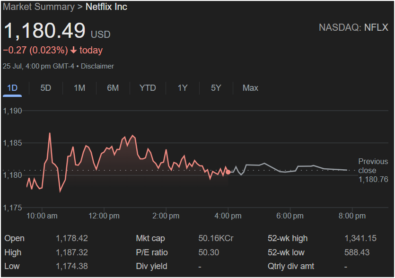
Task: Click the Low value 1,174.38
Action: click(x=72, y=266)
